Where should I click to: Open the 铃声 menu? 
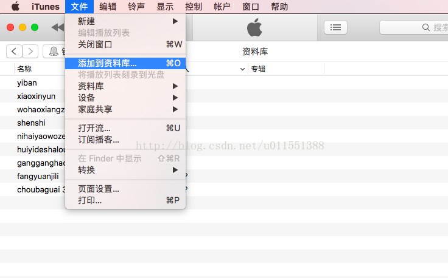click(136, 7)
